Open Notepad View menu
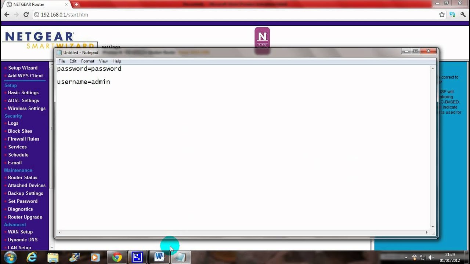 [103, 61]
